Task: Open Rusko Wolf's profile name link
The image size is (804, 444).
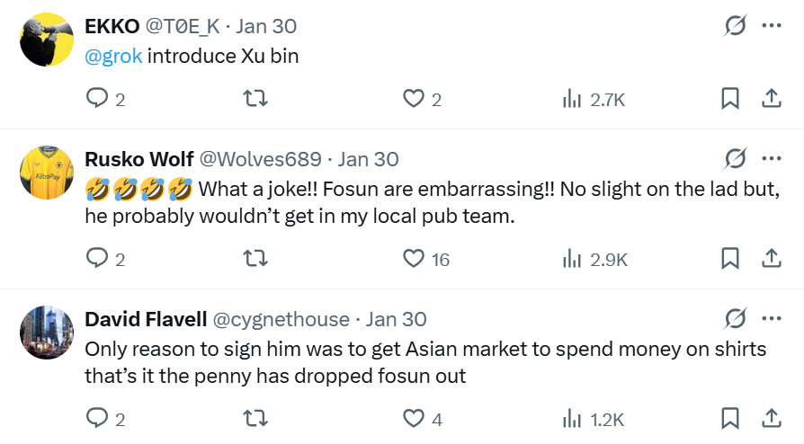Action: tap(138, 159)
